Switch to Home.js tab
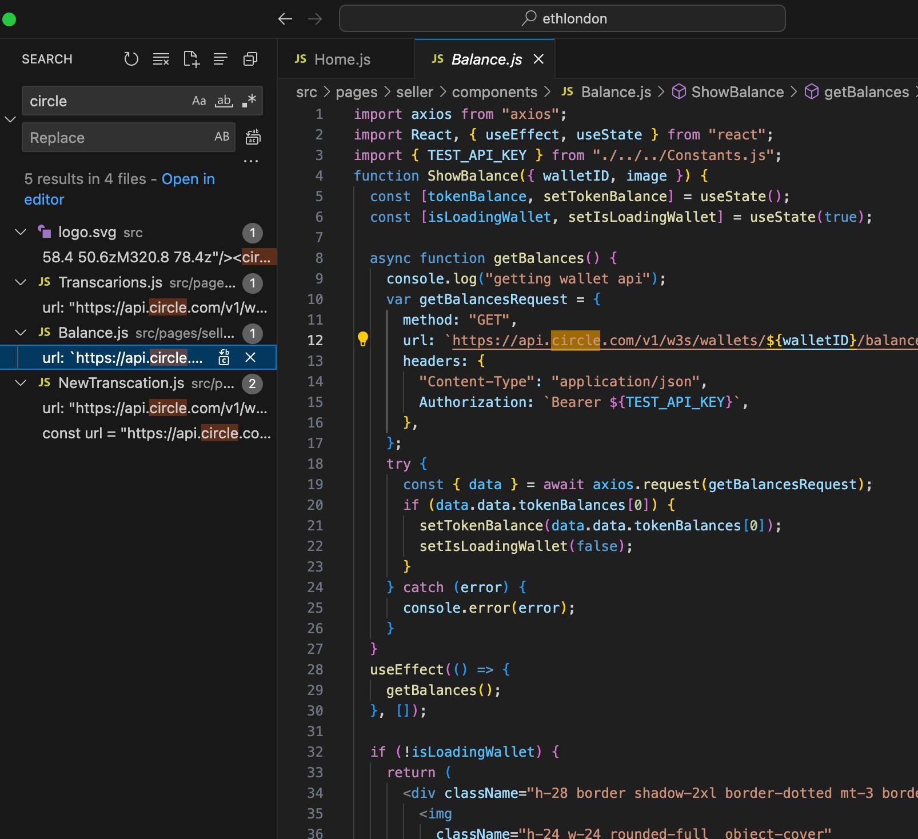The height and width of the screenshot is (839, 918). coord(345,59)
